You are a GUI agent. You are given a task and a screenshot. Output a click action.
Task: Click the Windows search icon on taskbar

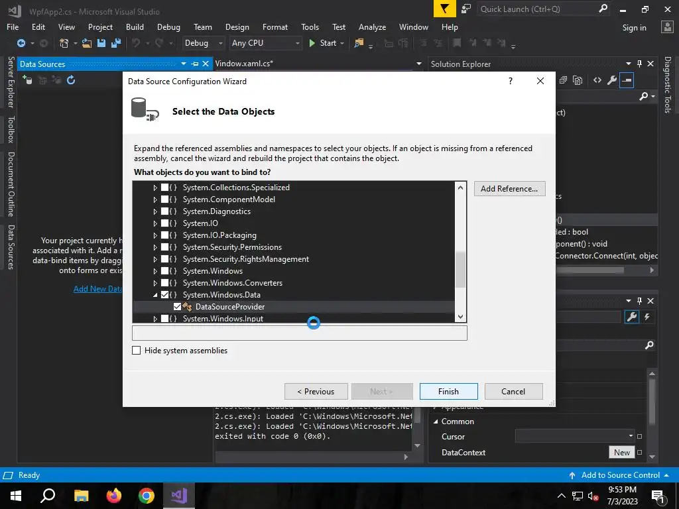pos(48,496)
